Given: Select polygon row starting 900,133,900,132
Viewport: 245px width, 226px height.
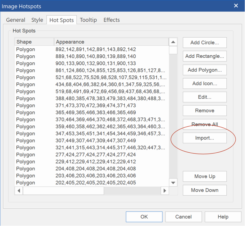Looking at the screenshot, I should (x=92, y=63).
